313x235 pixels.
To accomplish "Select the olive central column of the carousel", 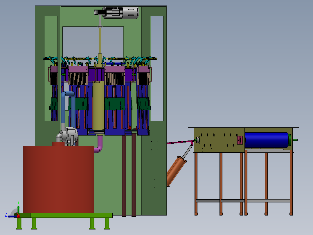I will 98,105.
